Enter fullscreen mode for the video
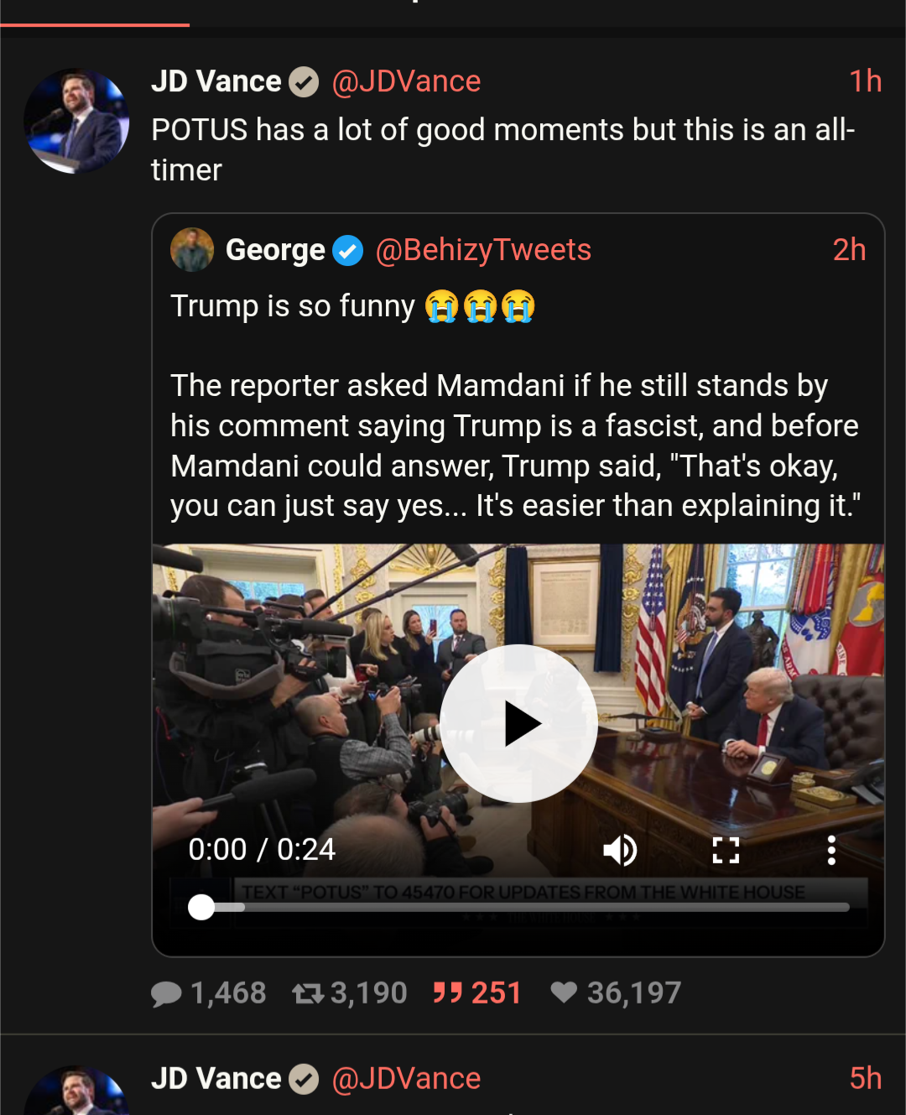Viewport: 906px width, 1115px height. [726, 850]
